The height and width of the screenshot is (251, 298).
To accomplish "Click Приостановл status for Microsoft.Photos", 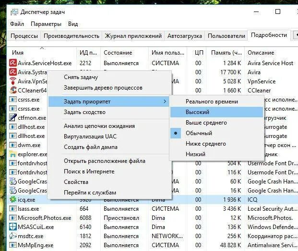I will pyautogui.click(x=121, y=218).
